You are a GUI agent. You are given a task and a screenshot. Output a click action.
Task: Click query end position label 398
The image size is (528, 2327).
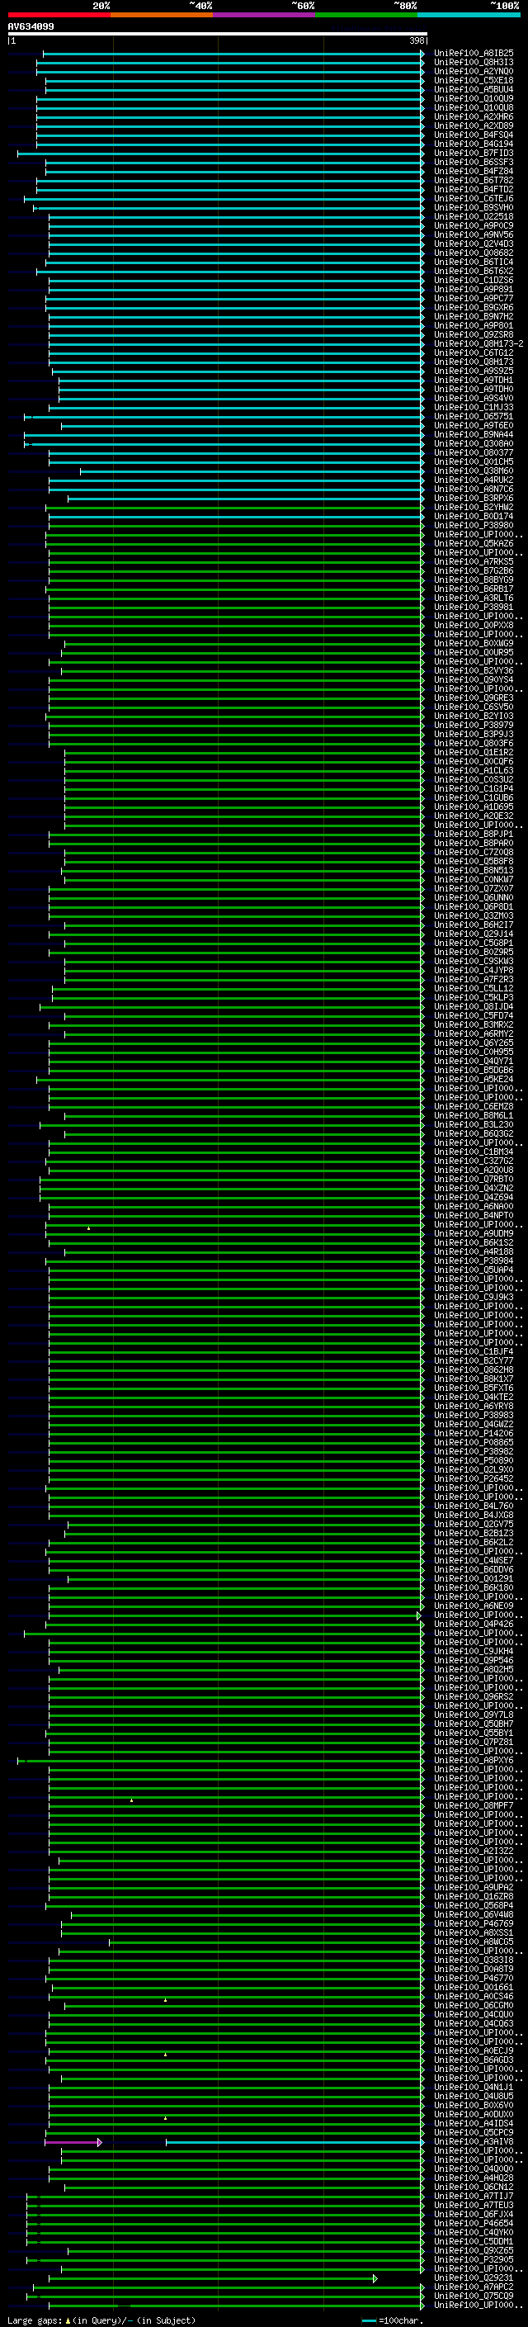[x=416, y=40]
